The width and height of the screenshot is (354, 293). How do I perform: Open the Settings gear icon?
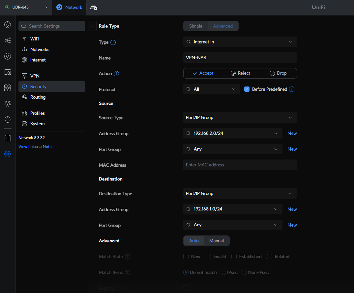8,154
